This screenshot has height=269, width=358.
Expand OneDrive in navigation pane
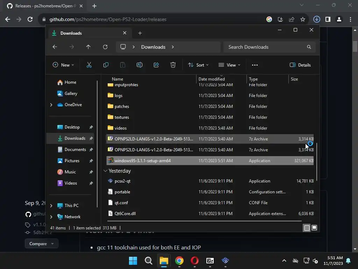[51, 105]
